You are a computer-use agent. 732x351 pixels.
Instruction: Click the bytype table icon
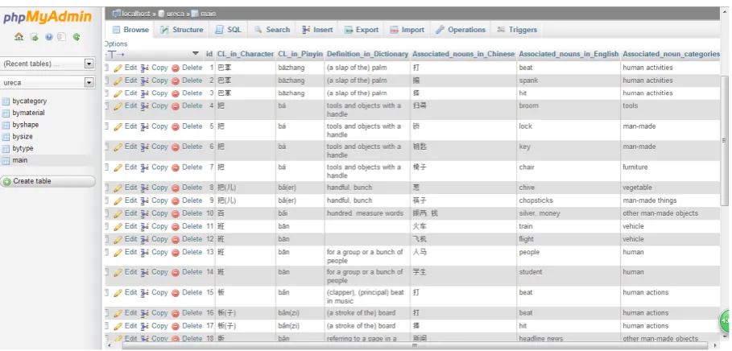tap(6, 148)
